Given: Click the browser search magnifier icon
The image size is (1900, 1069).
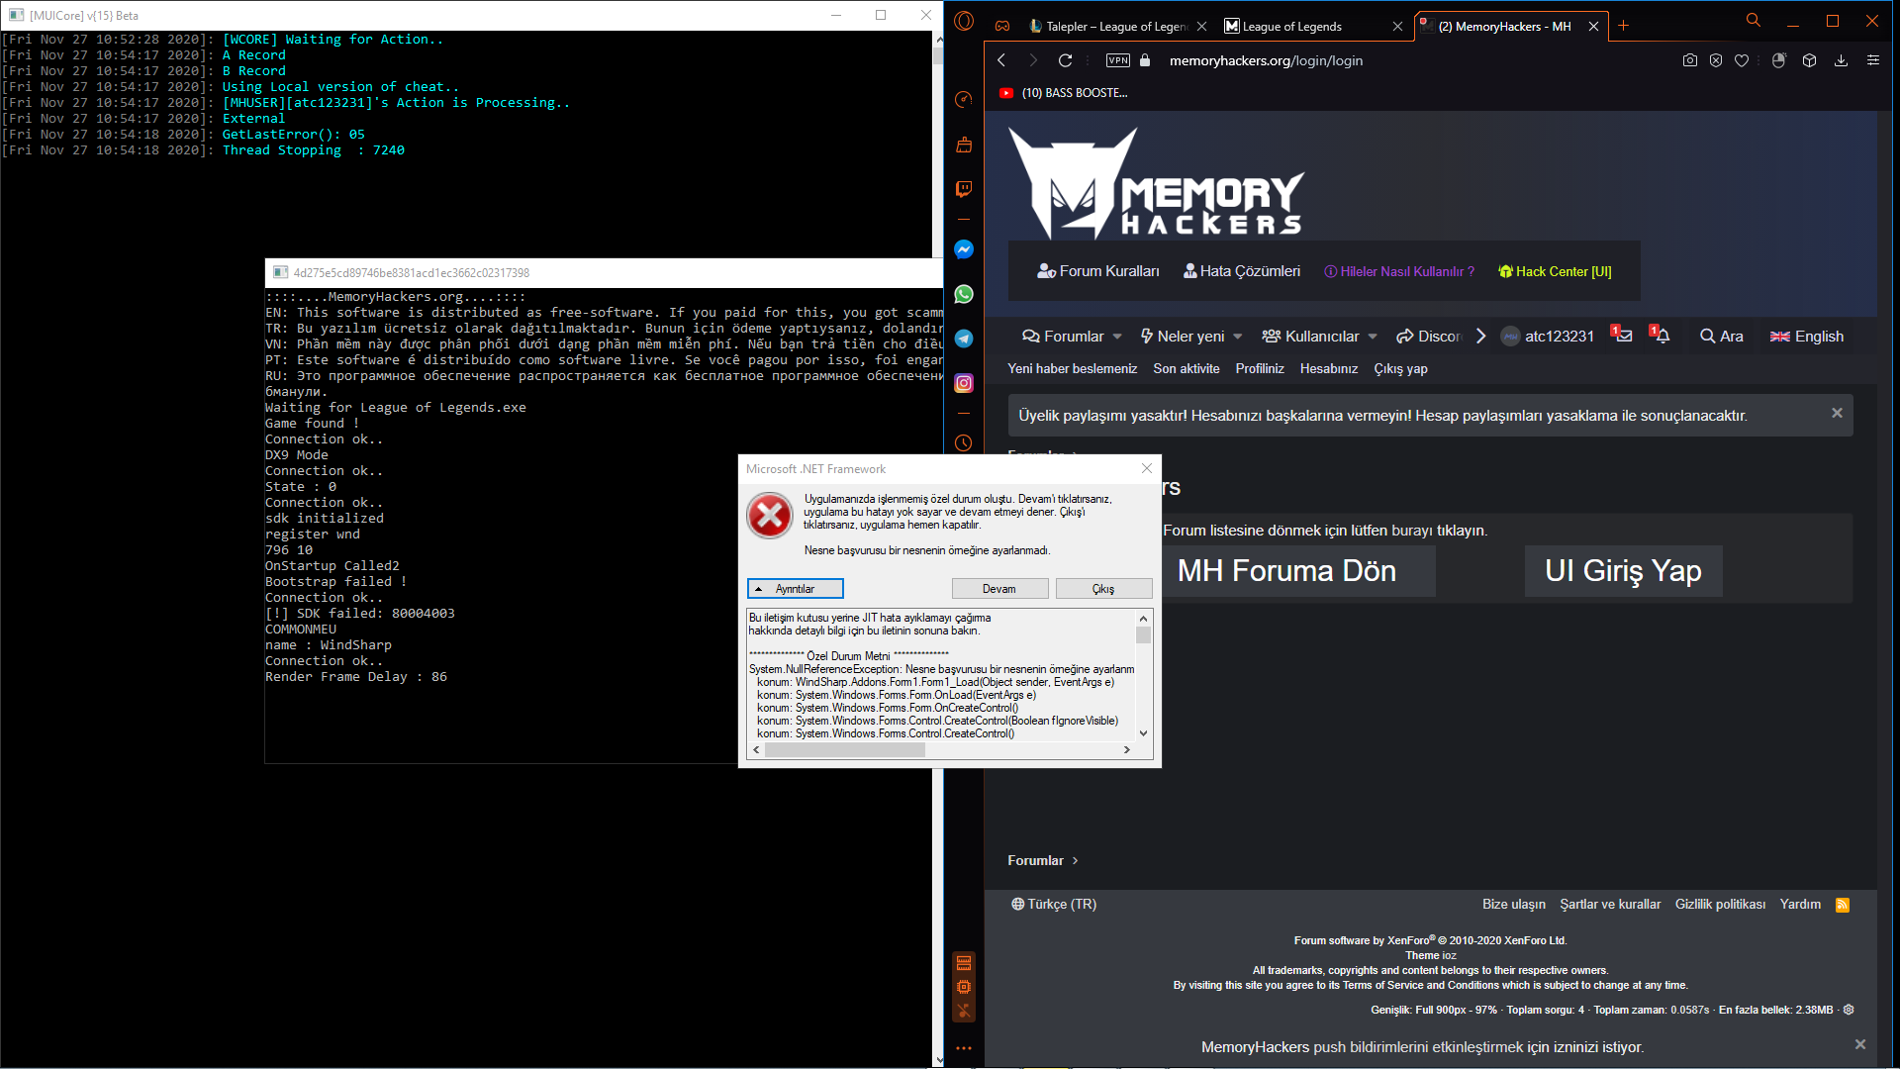Looking at the screenshot, I should [1754, 20].
